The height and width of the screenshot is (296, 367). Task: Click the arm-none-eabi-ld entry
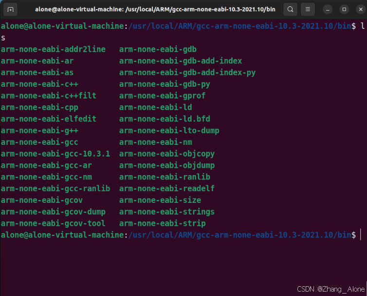coord(155,107)
